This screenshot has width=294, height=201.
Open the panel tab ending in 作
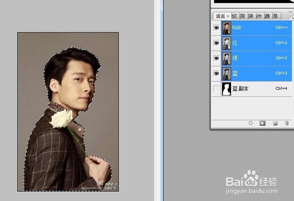(x=259, y=16)
